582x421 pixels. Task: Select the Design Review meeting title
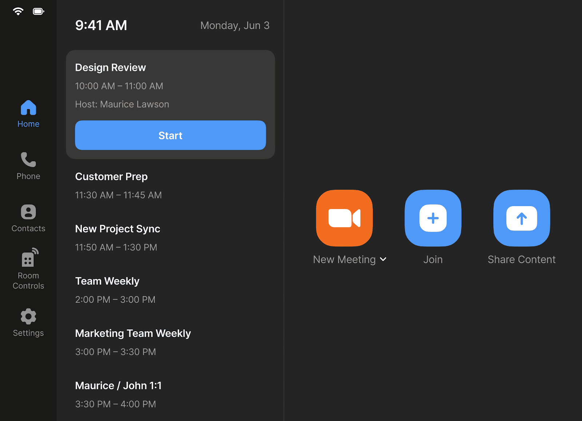(111, 68)
